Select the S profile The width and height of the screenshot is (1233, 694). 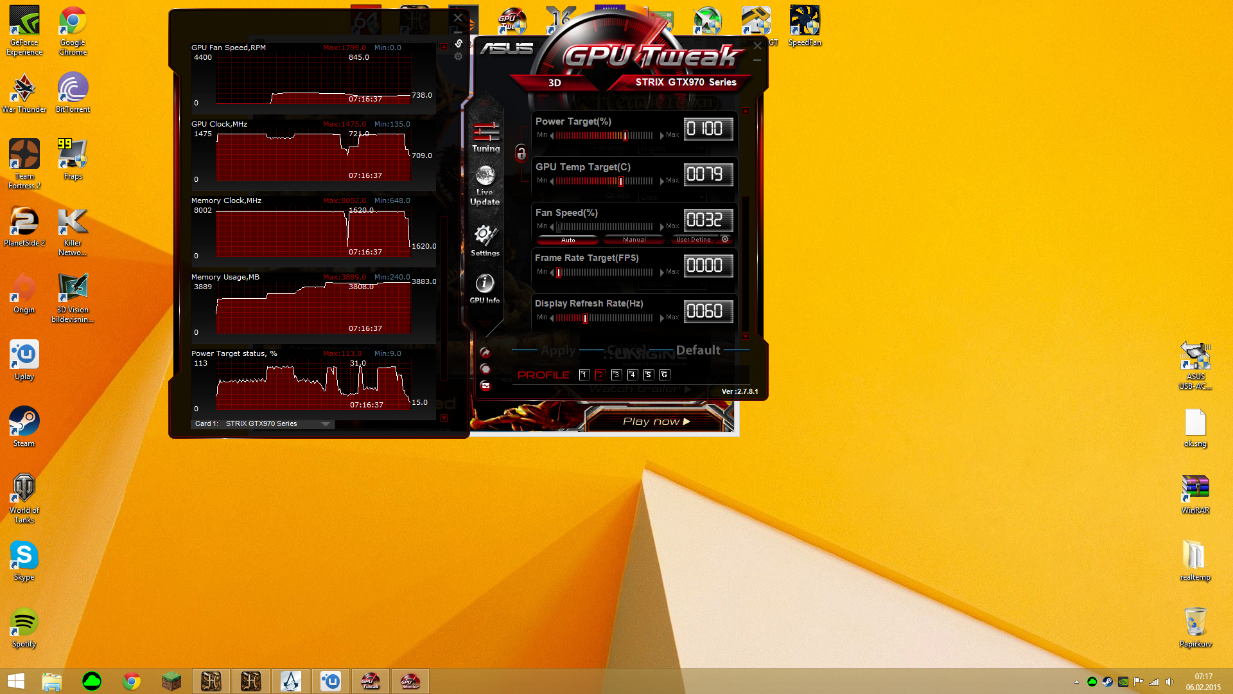pos(648,375)
